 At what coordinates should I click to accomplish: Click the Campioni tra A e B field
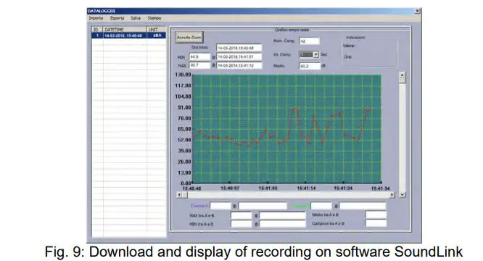376,223
